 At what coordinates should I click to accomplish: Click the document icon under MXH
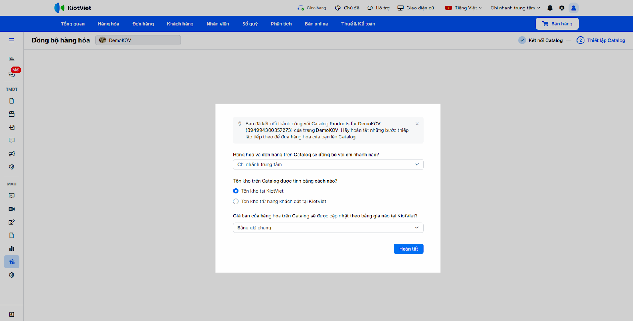coord(12,235)
